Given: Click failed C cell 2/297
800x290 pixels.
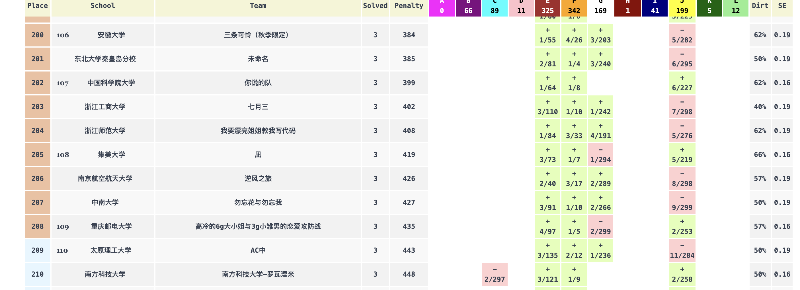Looking at the screenshot, I should click(x=495, y=274).
